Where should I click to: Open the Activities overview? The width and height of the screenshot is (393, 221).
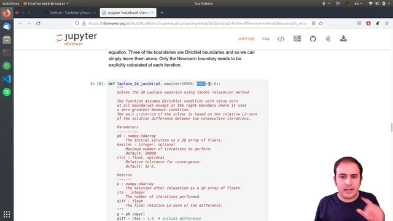pos(11,4)
